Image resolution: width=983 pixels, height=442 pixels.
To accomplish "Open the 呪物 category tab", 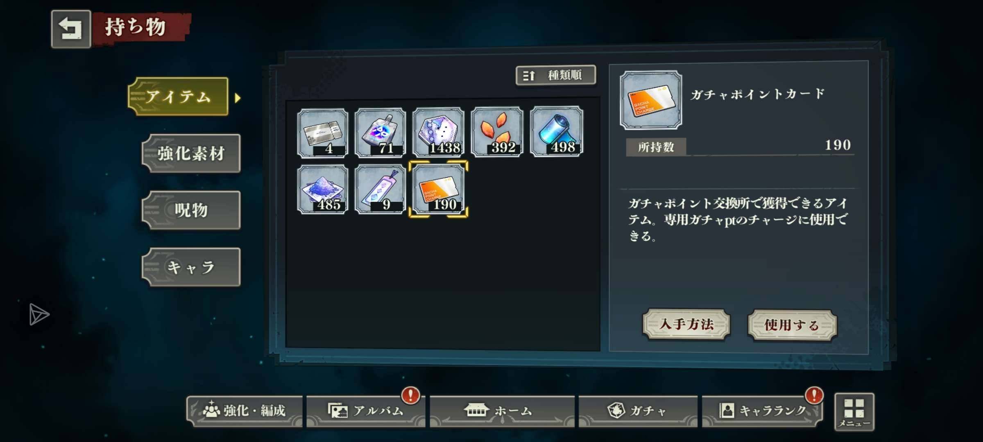I will coord(191,210).
